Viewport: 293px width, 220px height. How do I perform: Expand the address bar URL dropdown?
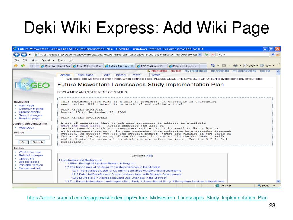200,54
